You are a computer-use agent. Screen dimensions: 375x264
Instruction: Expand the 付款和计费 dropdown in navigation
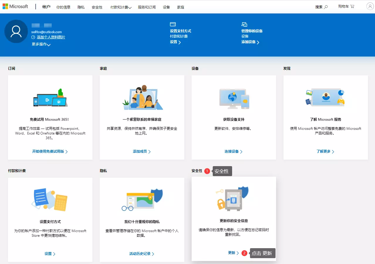coord(121,7)
